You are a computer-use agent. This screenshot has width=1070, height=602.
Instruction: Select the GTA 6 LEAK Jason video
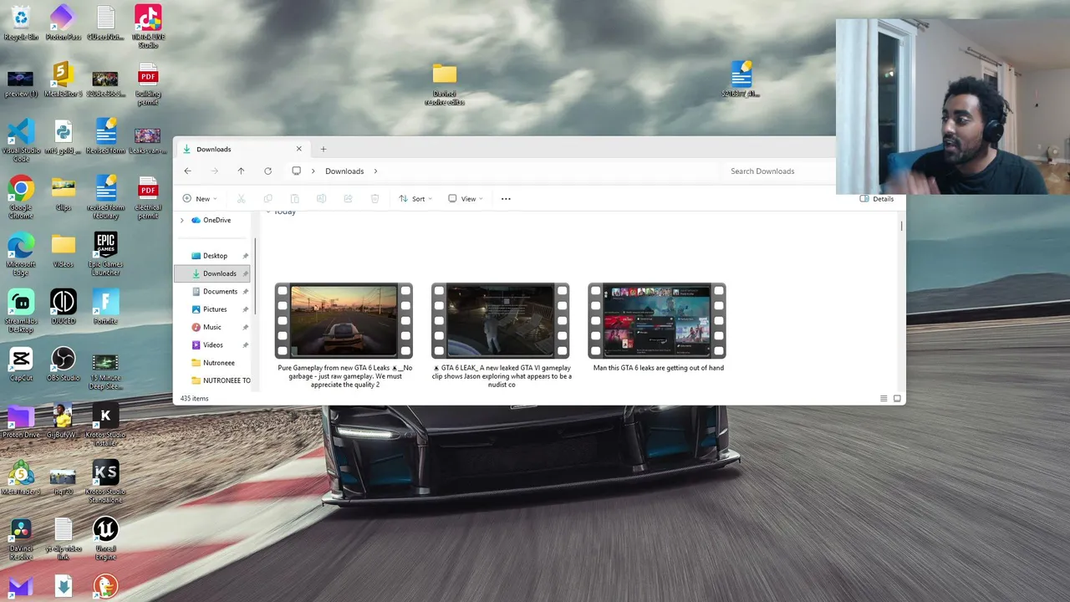pos(501,335)
